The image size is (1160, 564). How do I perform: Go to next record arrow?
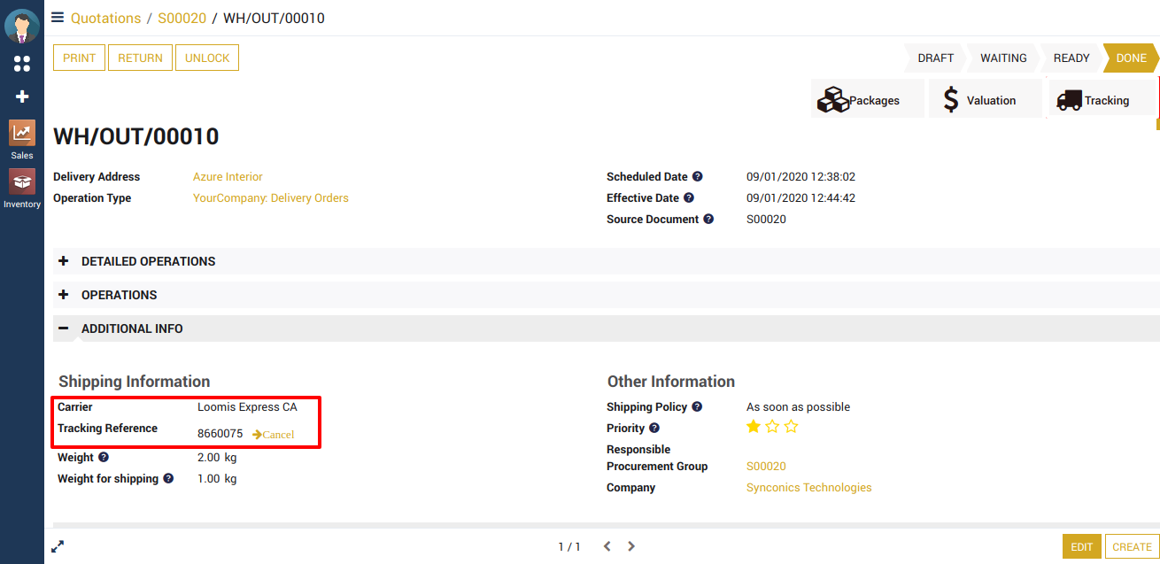(x=631, y=546)
